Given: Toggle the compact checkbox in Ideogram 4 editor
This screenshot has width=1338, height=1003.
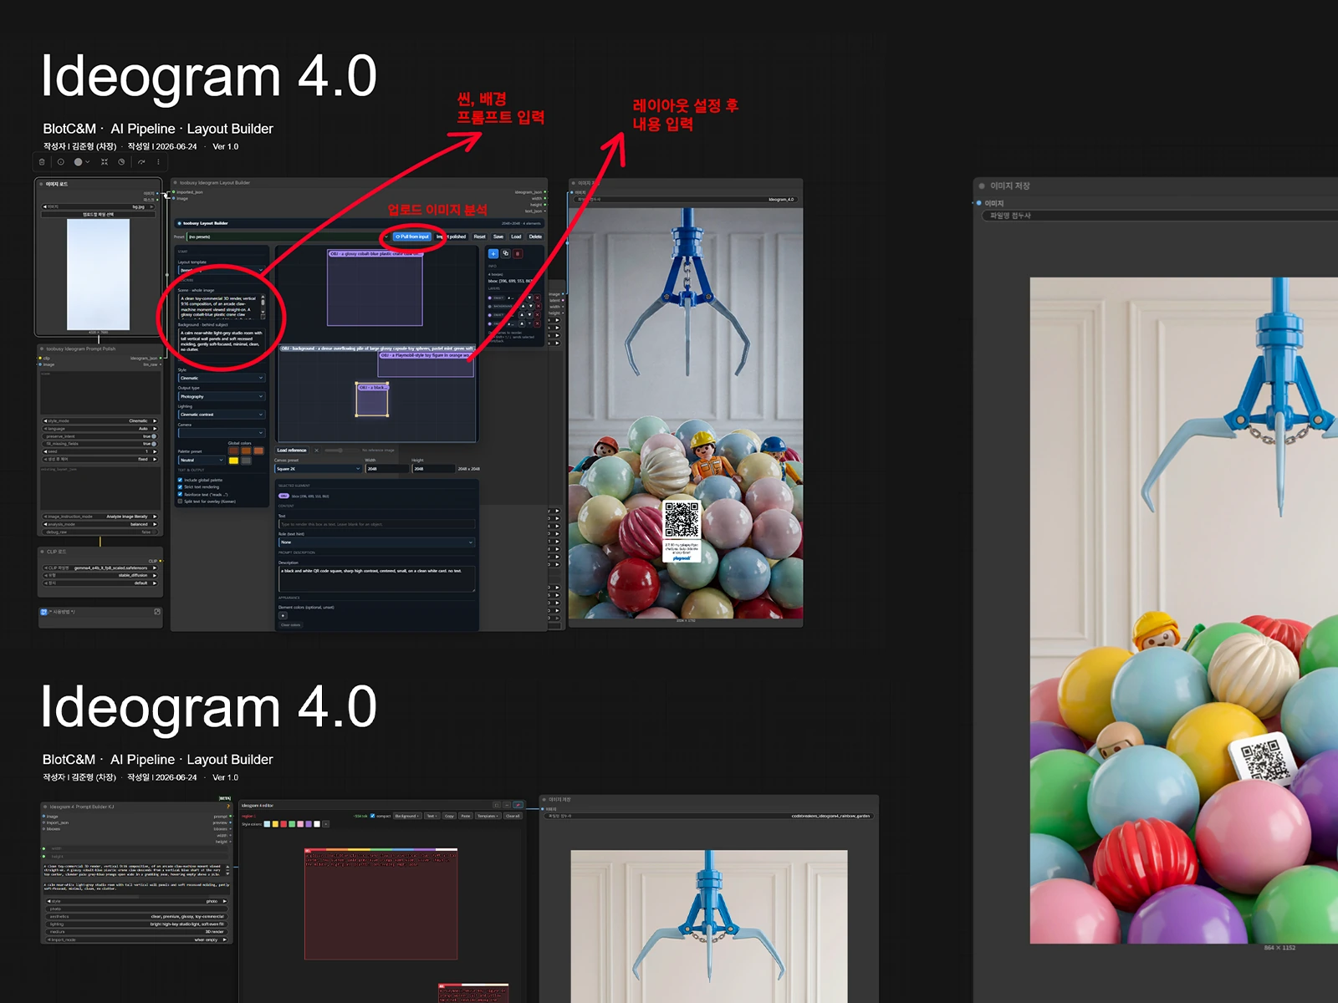Looking at the screenshot, I should (x=373, y=816).
